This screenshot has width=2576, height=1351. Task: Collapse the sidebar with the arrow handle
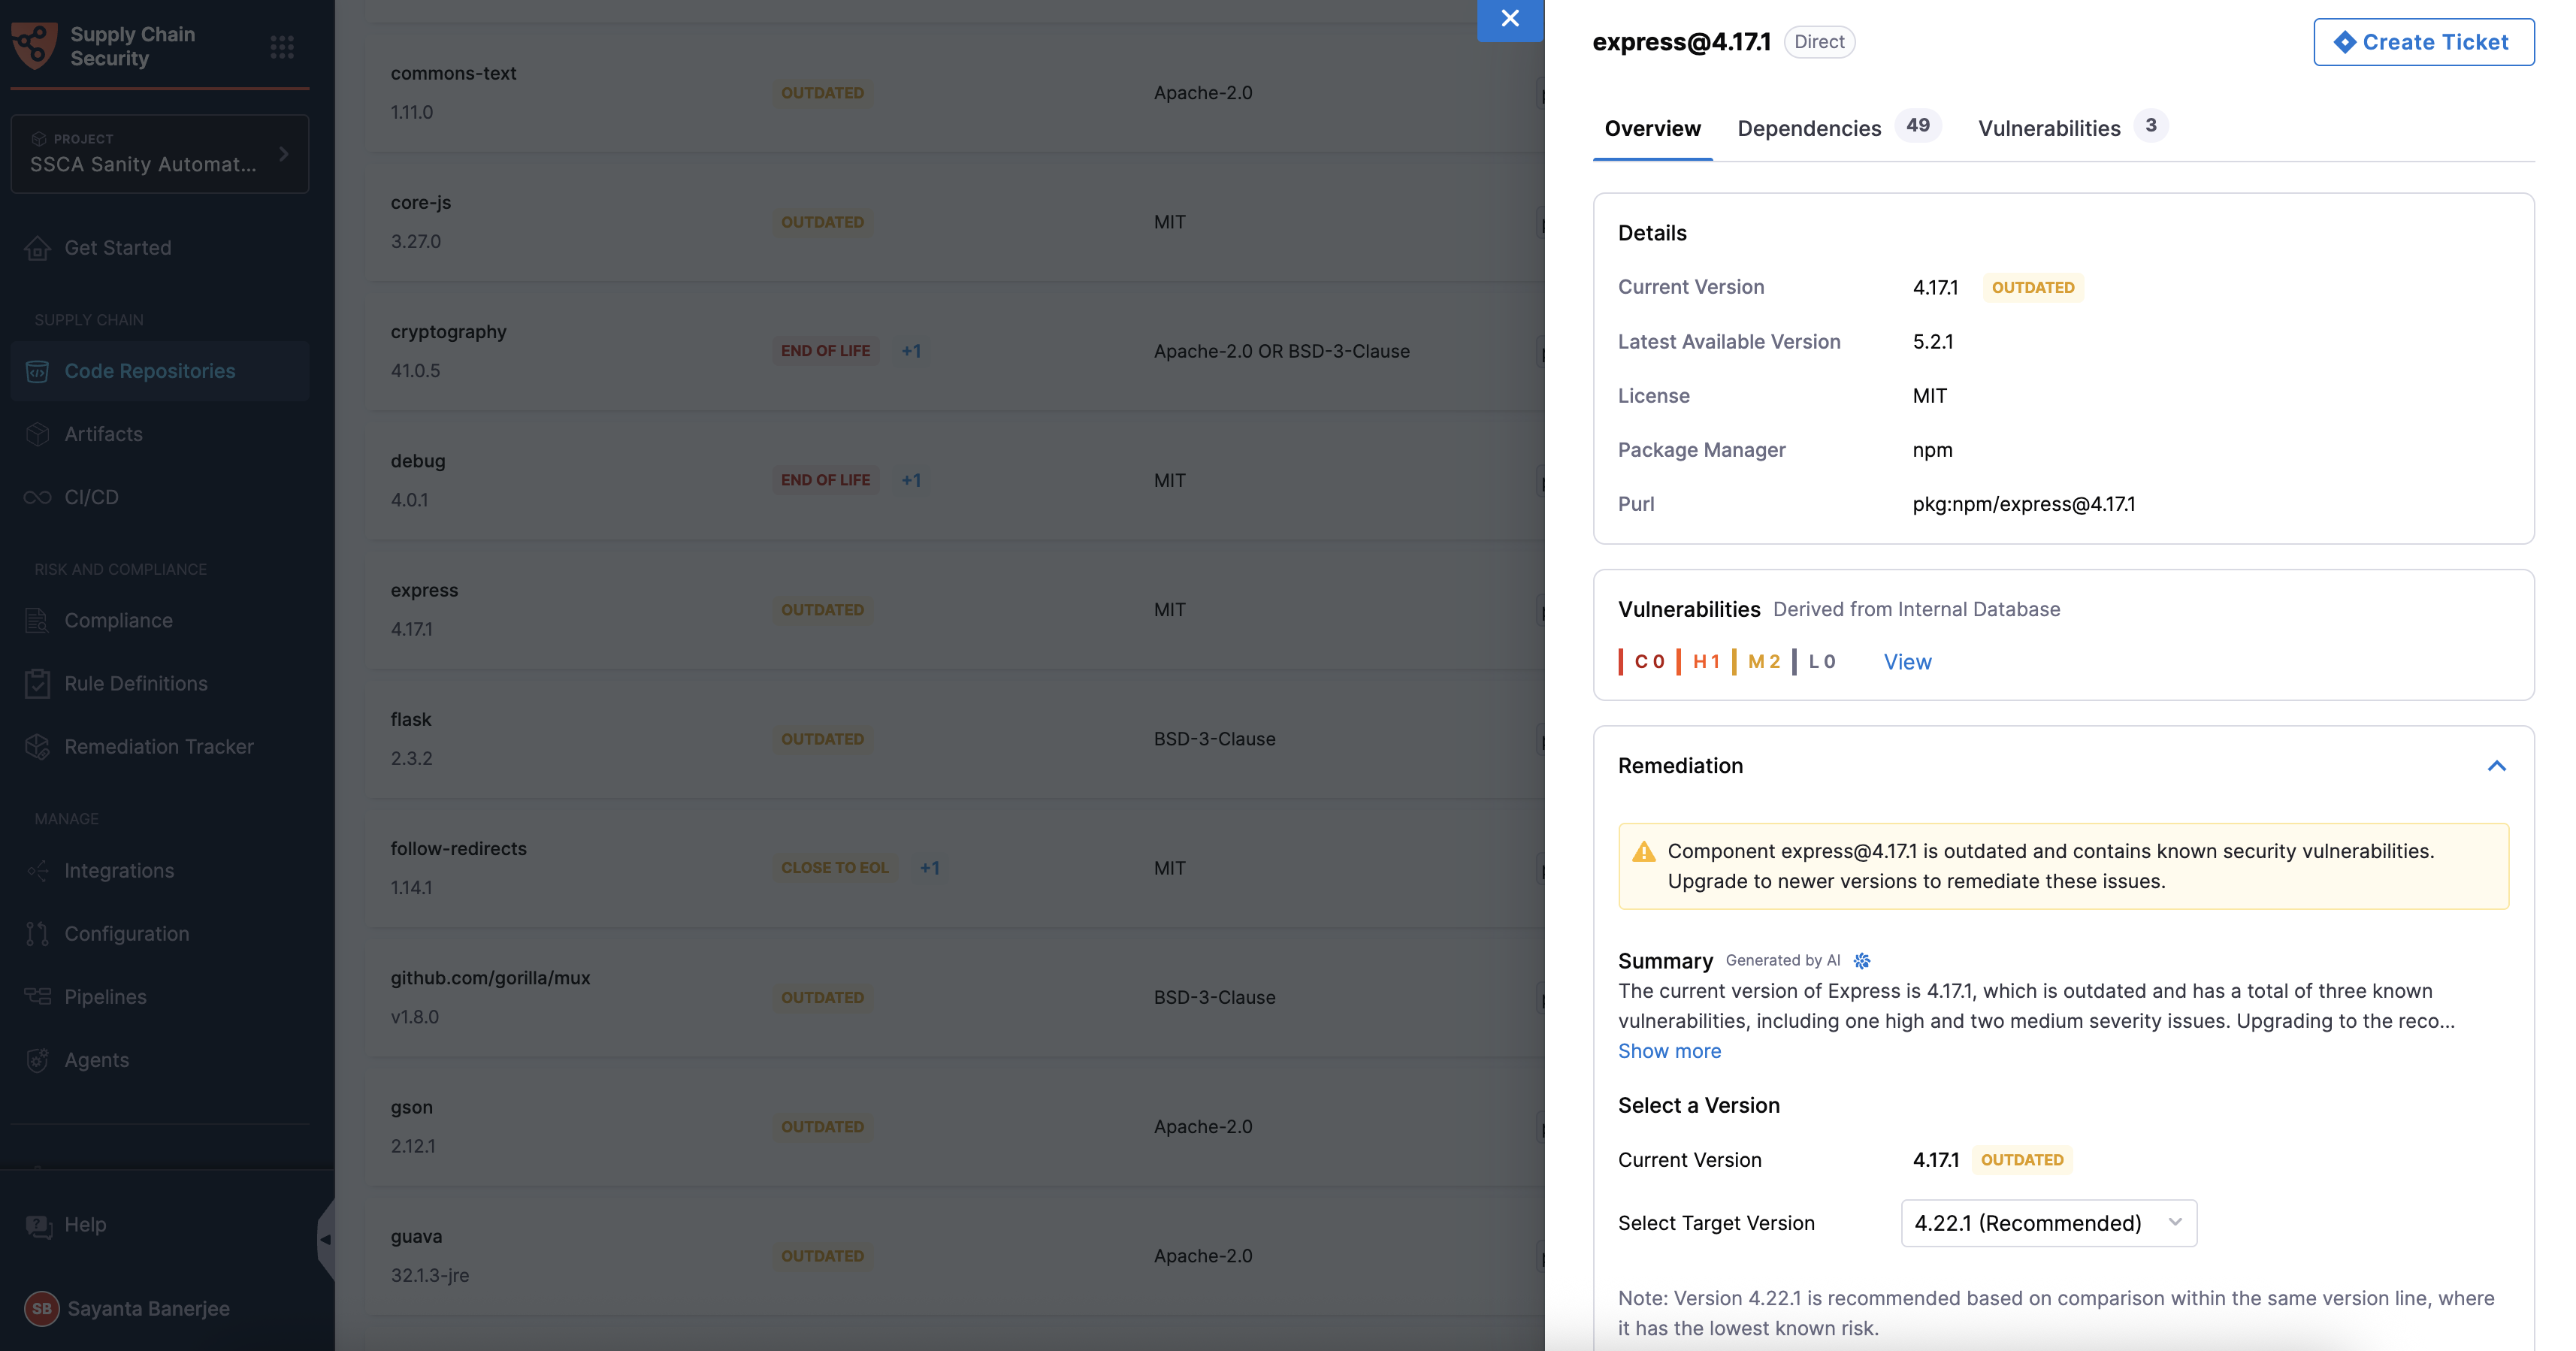(x=325, y=1239)
